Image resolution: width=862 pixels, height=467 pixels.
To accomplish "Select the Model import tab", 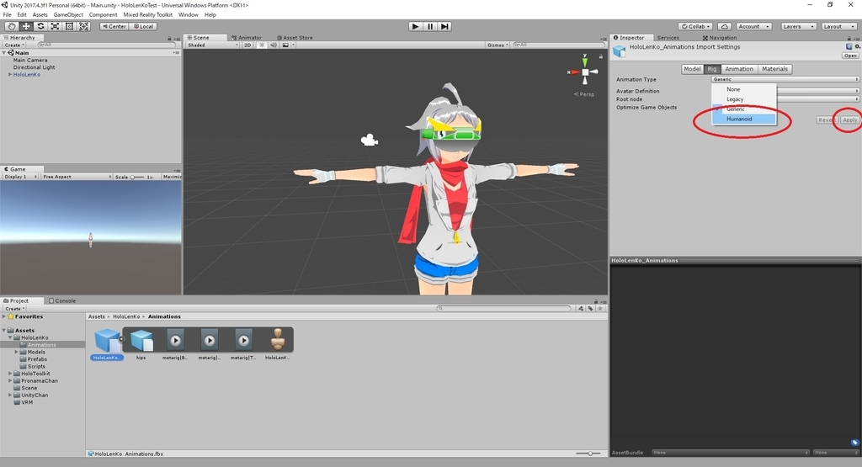I will [x=692, y=69].
